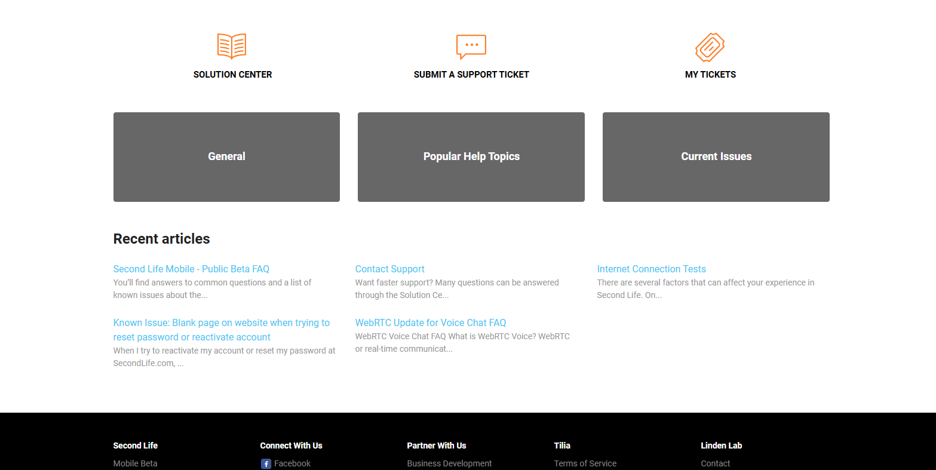
Task: Open the Contact Support article
Action: [x=390, y=269]
